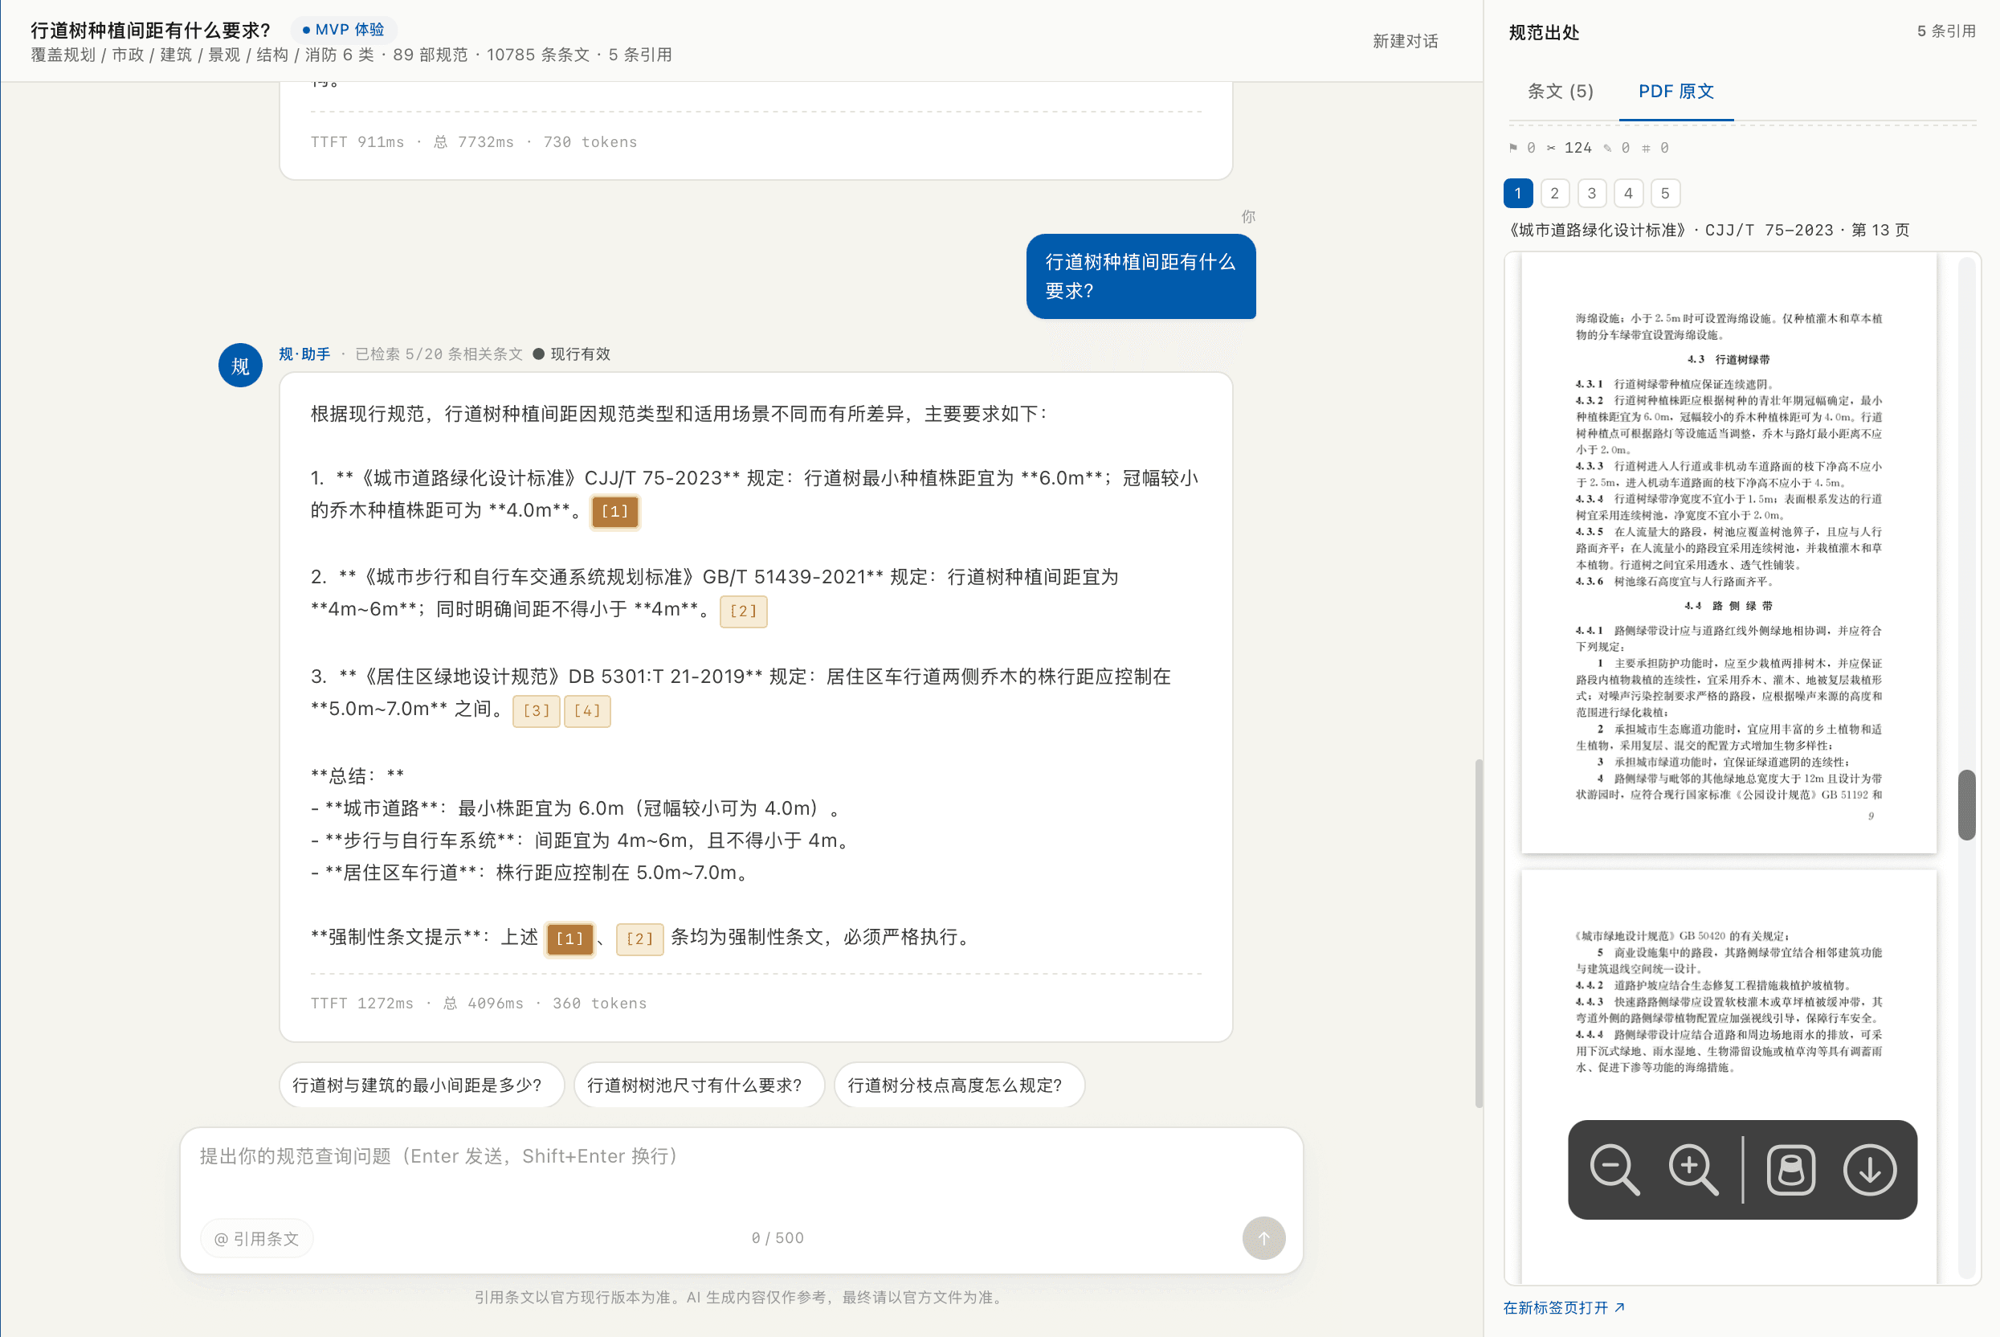Select citation page 1 button

[x=1518, y=194]
